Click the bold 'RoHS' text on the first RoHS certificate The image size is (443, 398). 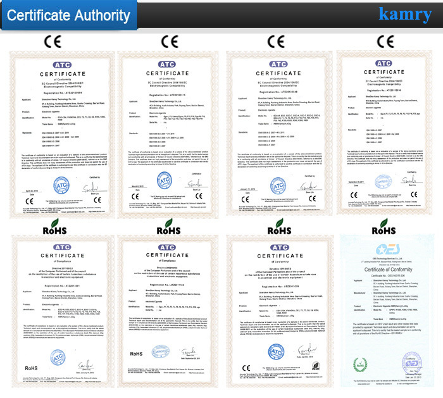pyautogui.click(x=31, y=368)
